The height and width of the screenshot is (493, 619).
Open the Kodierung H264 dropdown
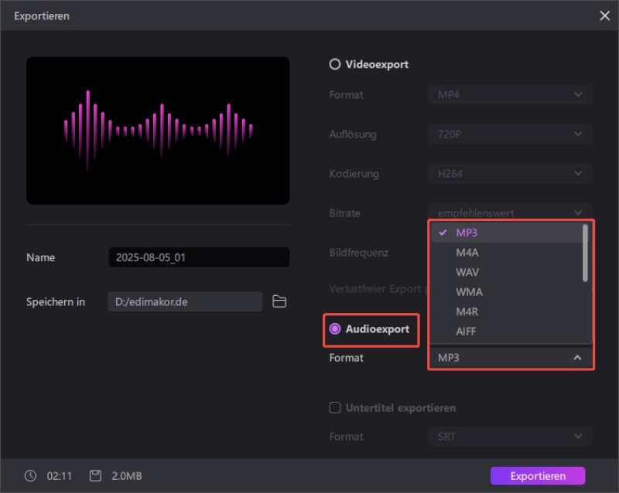510,174
